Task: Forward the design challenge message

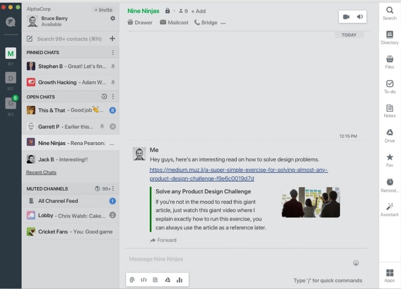Action: pyautogui.click(x=163, y=240)
